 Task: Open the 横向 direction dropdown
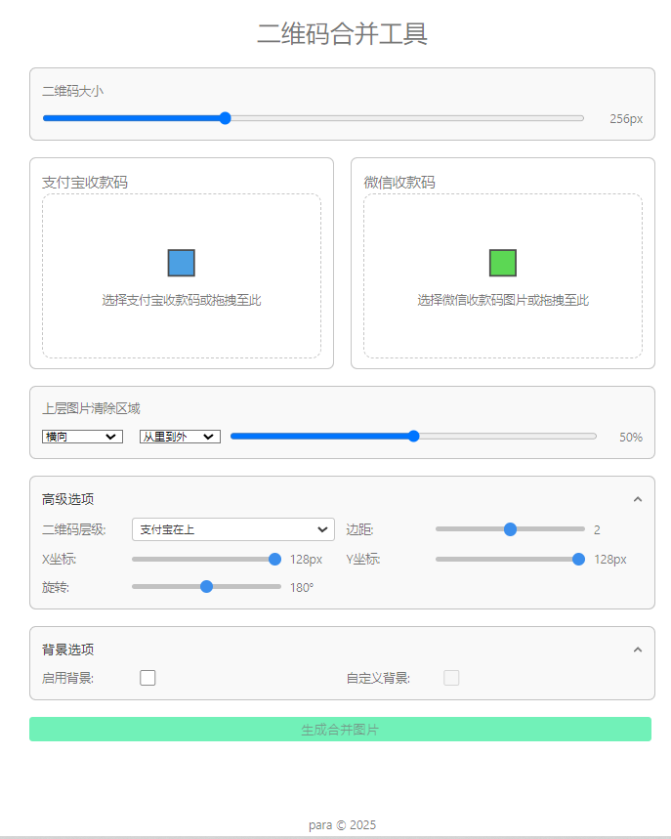(82, 437)
